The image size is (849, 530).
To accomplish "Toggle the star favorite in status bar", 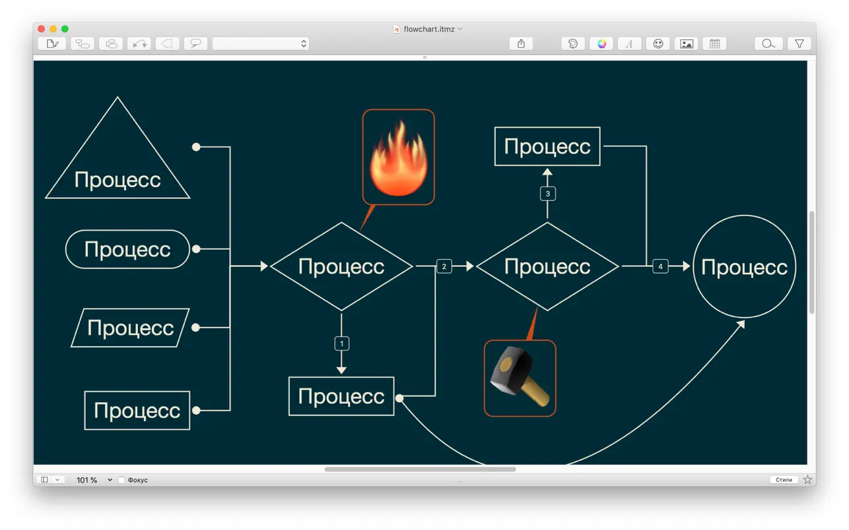I will [807, 480].
